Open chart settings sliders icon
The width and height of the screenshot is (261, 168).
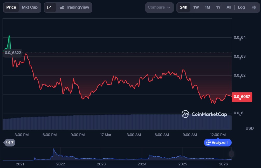click(x=254, y=8)
